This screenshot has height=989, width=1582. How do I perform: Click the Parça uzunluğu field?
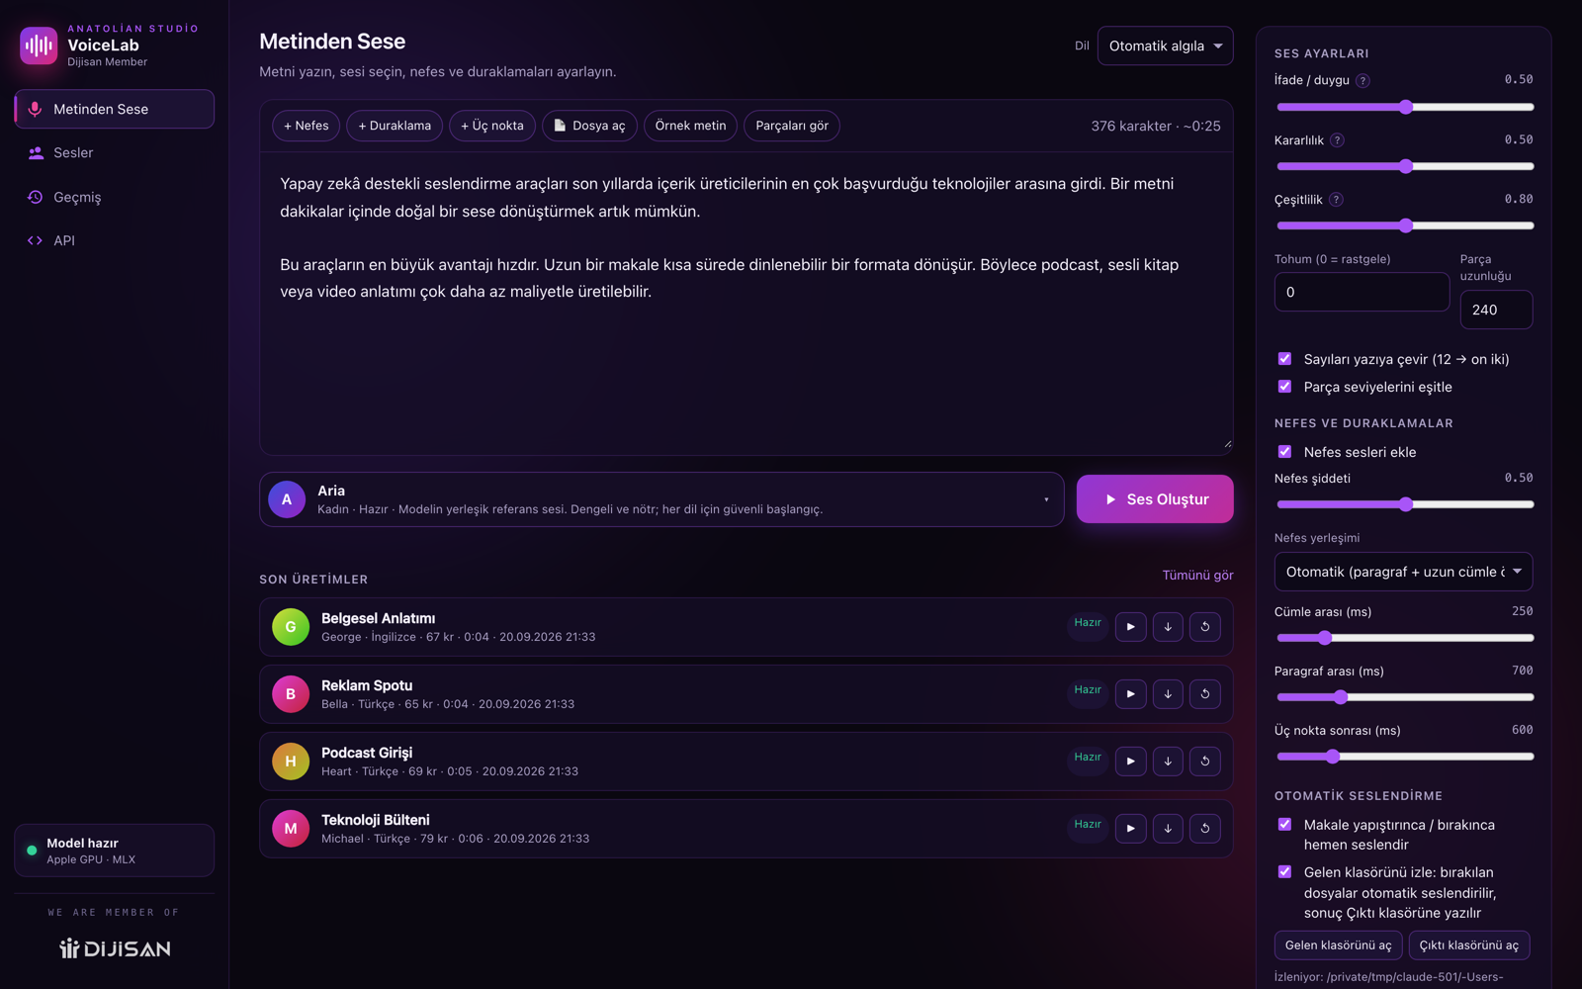[x=1496, y=310]
